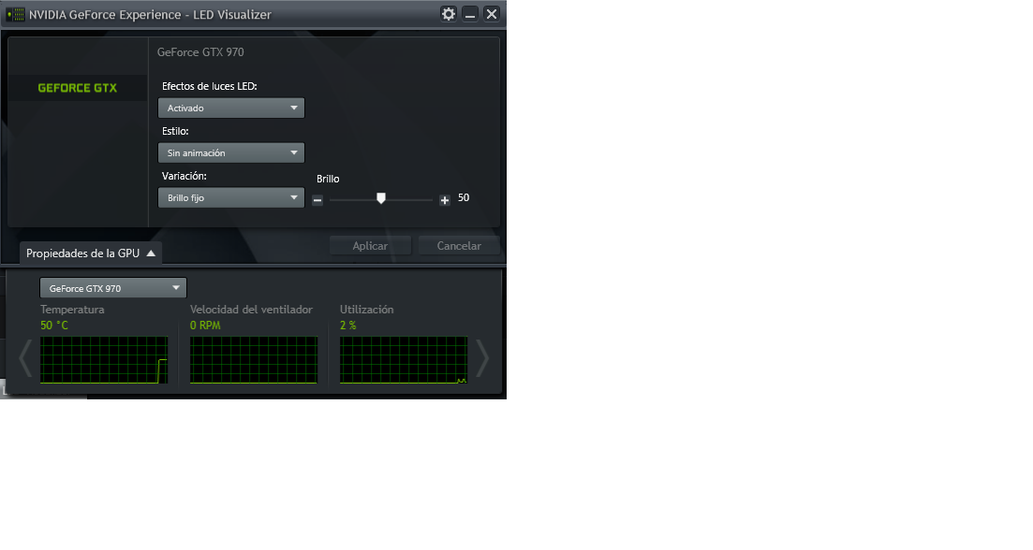Open settings via the gear icon
The image size is (1033, 550).
tap(449, 14)
